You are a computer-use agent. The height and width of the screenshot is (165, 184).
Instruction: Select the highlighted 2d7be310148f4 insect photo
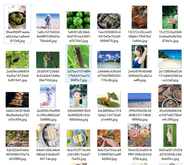click(78, 57)
